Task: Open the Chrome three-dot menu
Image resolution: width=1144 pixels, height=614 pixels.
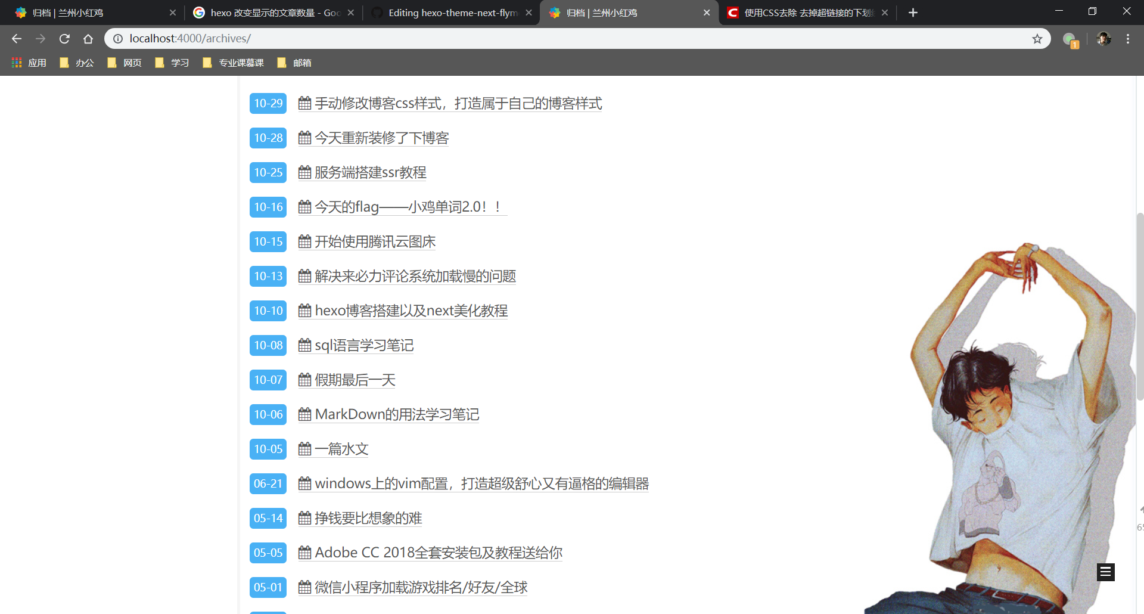Action: [x=1128, y=39]
